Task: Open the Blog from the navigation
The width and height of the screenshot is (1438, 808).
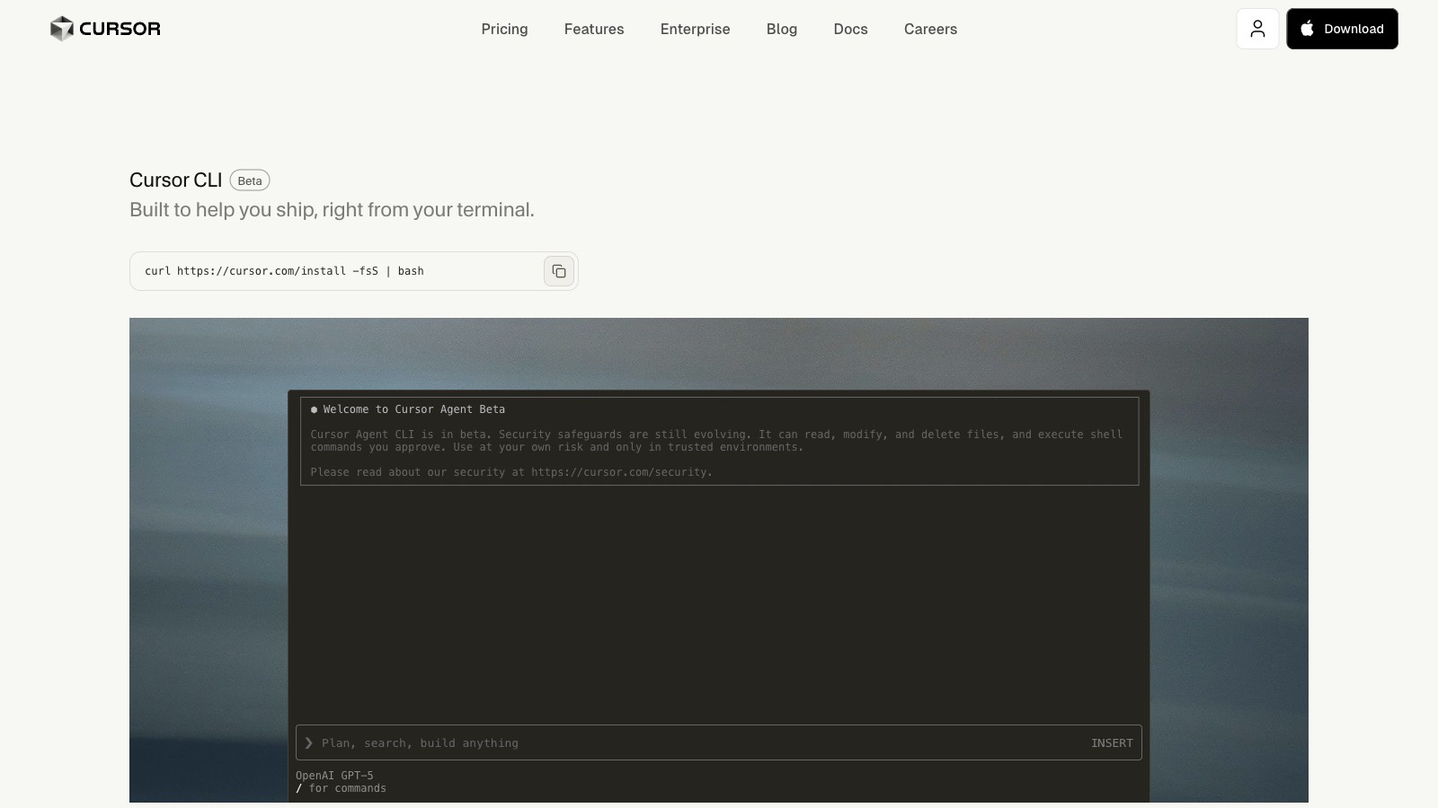Action: 781,29
